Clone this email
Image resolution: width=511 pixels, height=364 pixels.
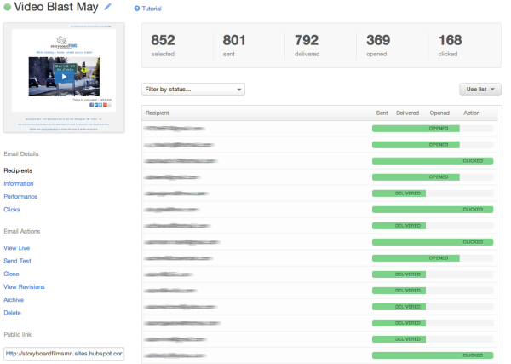point(11,274)
